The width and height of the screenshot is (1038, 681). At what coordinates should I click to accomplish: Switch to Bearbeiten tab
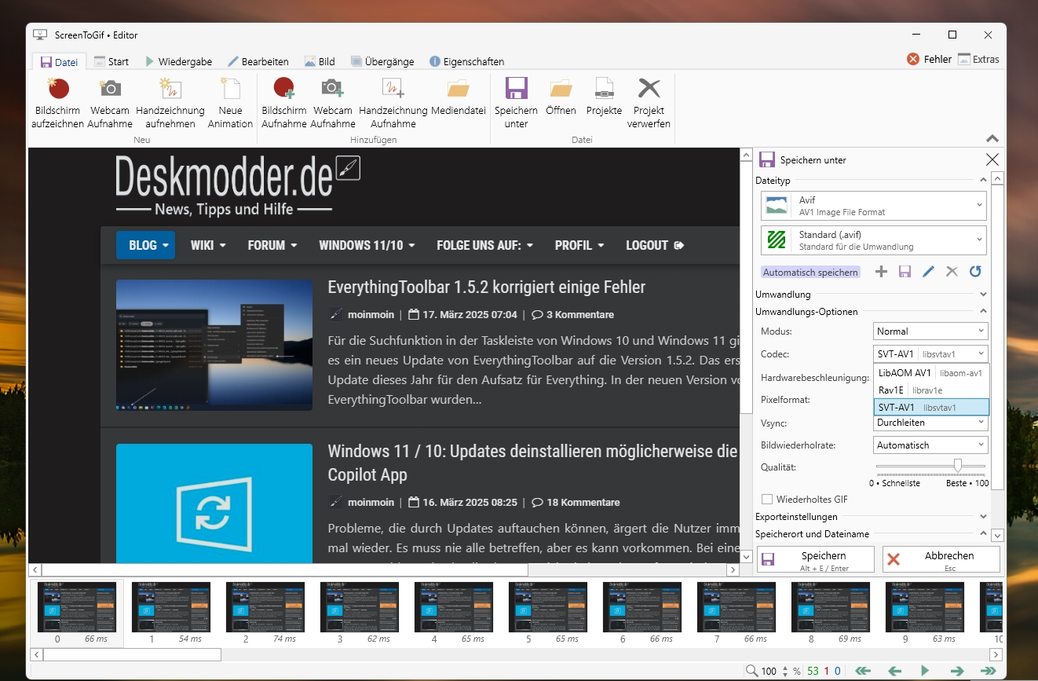pyautogui.click(x=258, y=61)
